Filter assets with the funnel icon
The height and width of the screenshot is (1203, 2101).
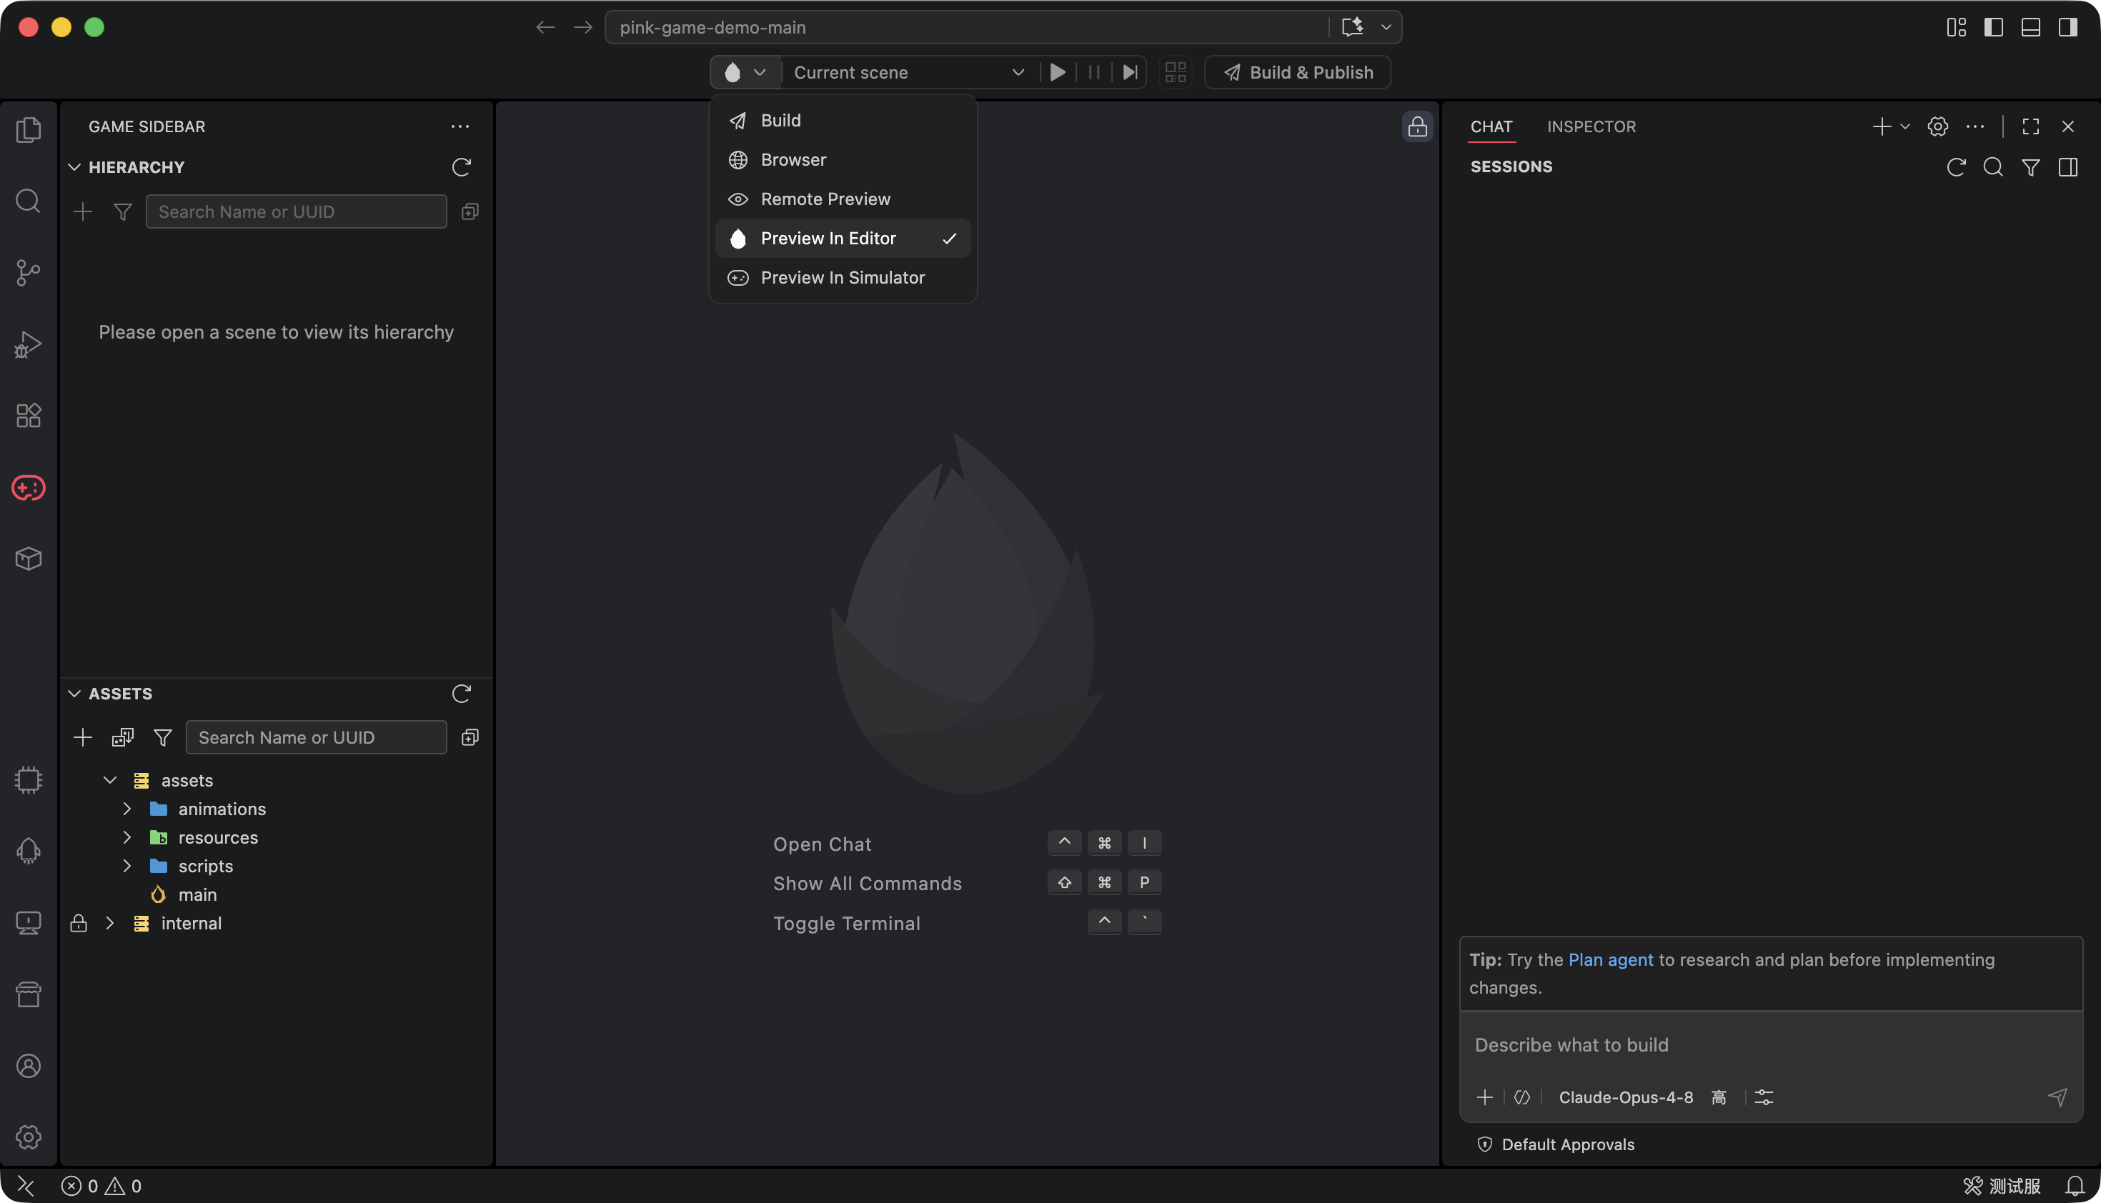tap(163, 737)
